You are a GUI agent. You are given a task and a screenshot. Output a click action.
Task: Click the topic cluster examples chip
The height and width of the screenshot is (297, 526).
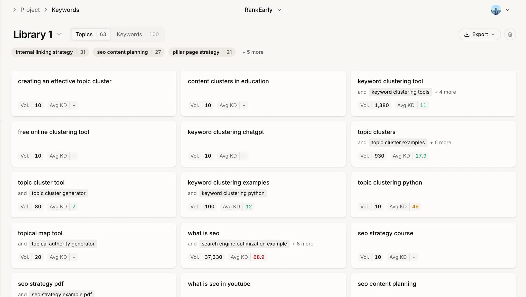click(x=398, y=142)
